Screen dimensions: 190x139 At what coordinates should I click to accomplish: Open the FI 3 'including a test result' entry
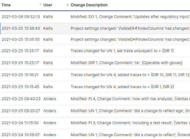coord(130,123)
